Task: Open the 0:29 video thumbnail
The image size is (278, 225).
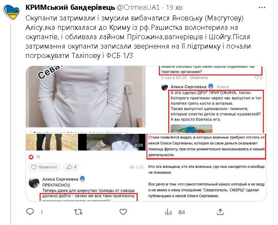Action: click(x=112, y=142)
